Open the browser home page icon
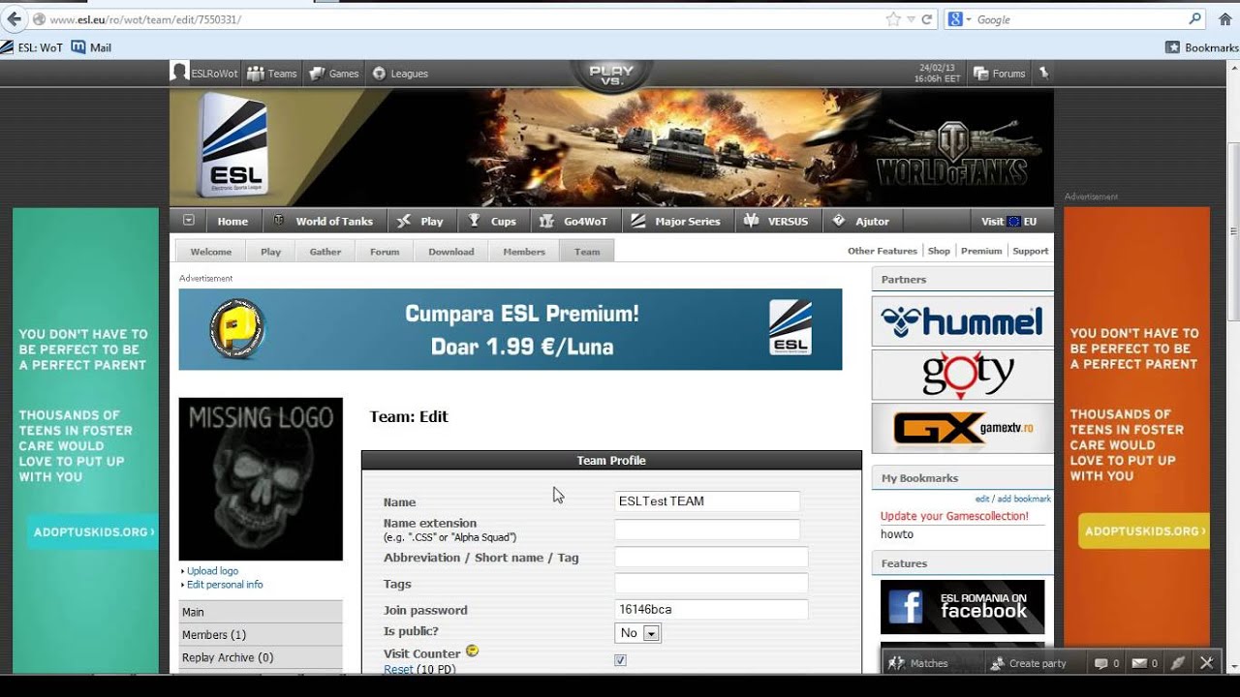Viewport: 1240px width, 697px height. (1224, 19)
